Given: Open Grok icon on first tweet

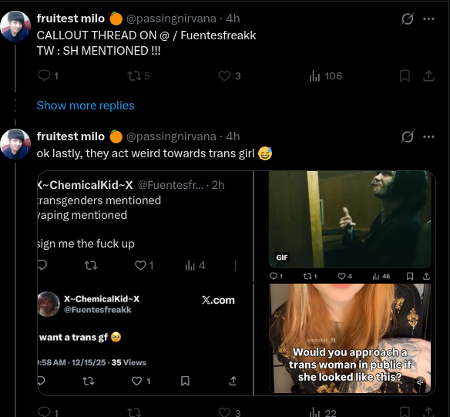Looking at the screenshot, I should click(x=408, y=18).
